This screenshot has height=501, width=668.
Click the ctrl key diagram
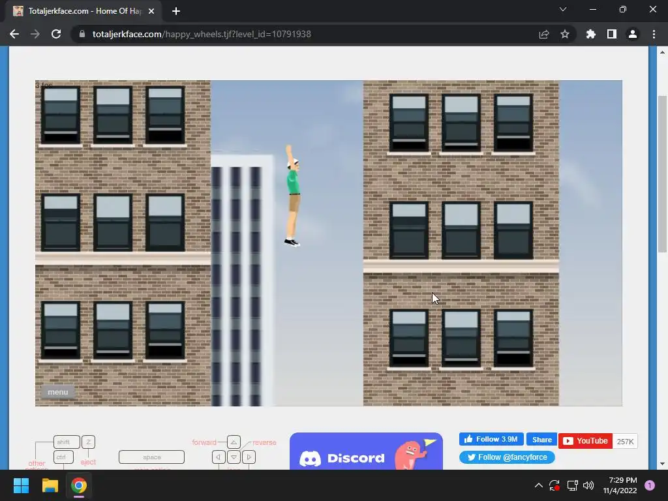(x=63, y=457)
